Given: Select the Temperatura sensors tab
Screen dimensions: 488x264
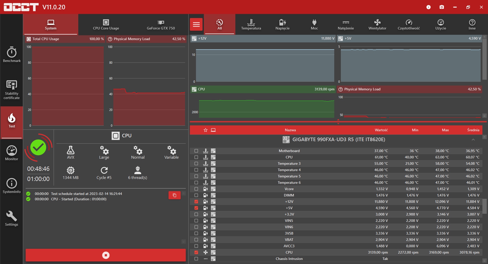Looking at the screenshot, I should (x=251, y=24).
